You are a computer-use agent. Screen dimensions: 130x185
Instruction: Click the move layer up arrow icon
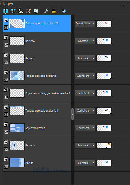pyautogui.click(x=5, y=11)
